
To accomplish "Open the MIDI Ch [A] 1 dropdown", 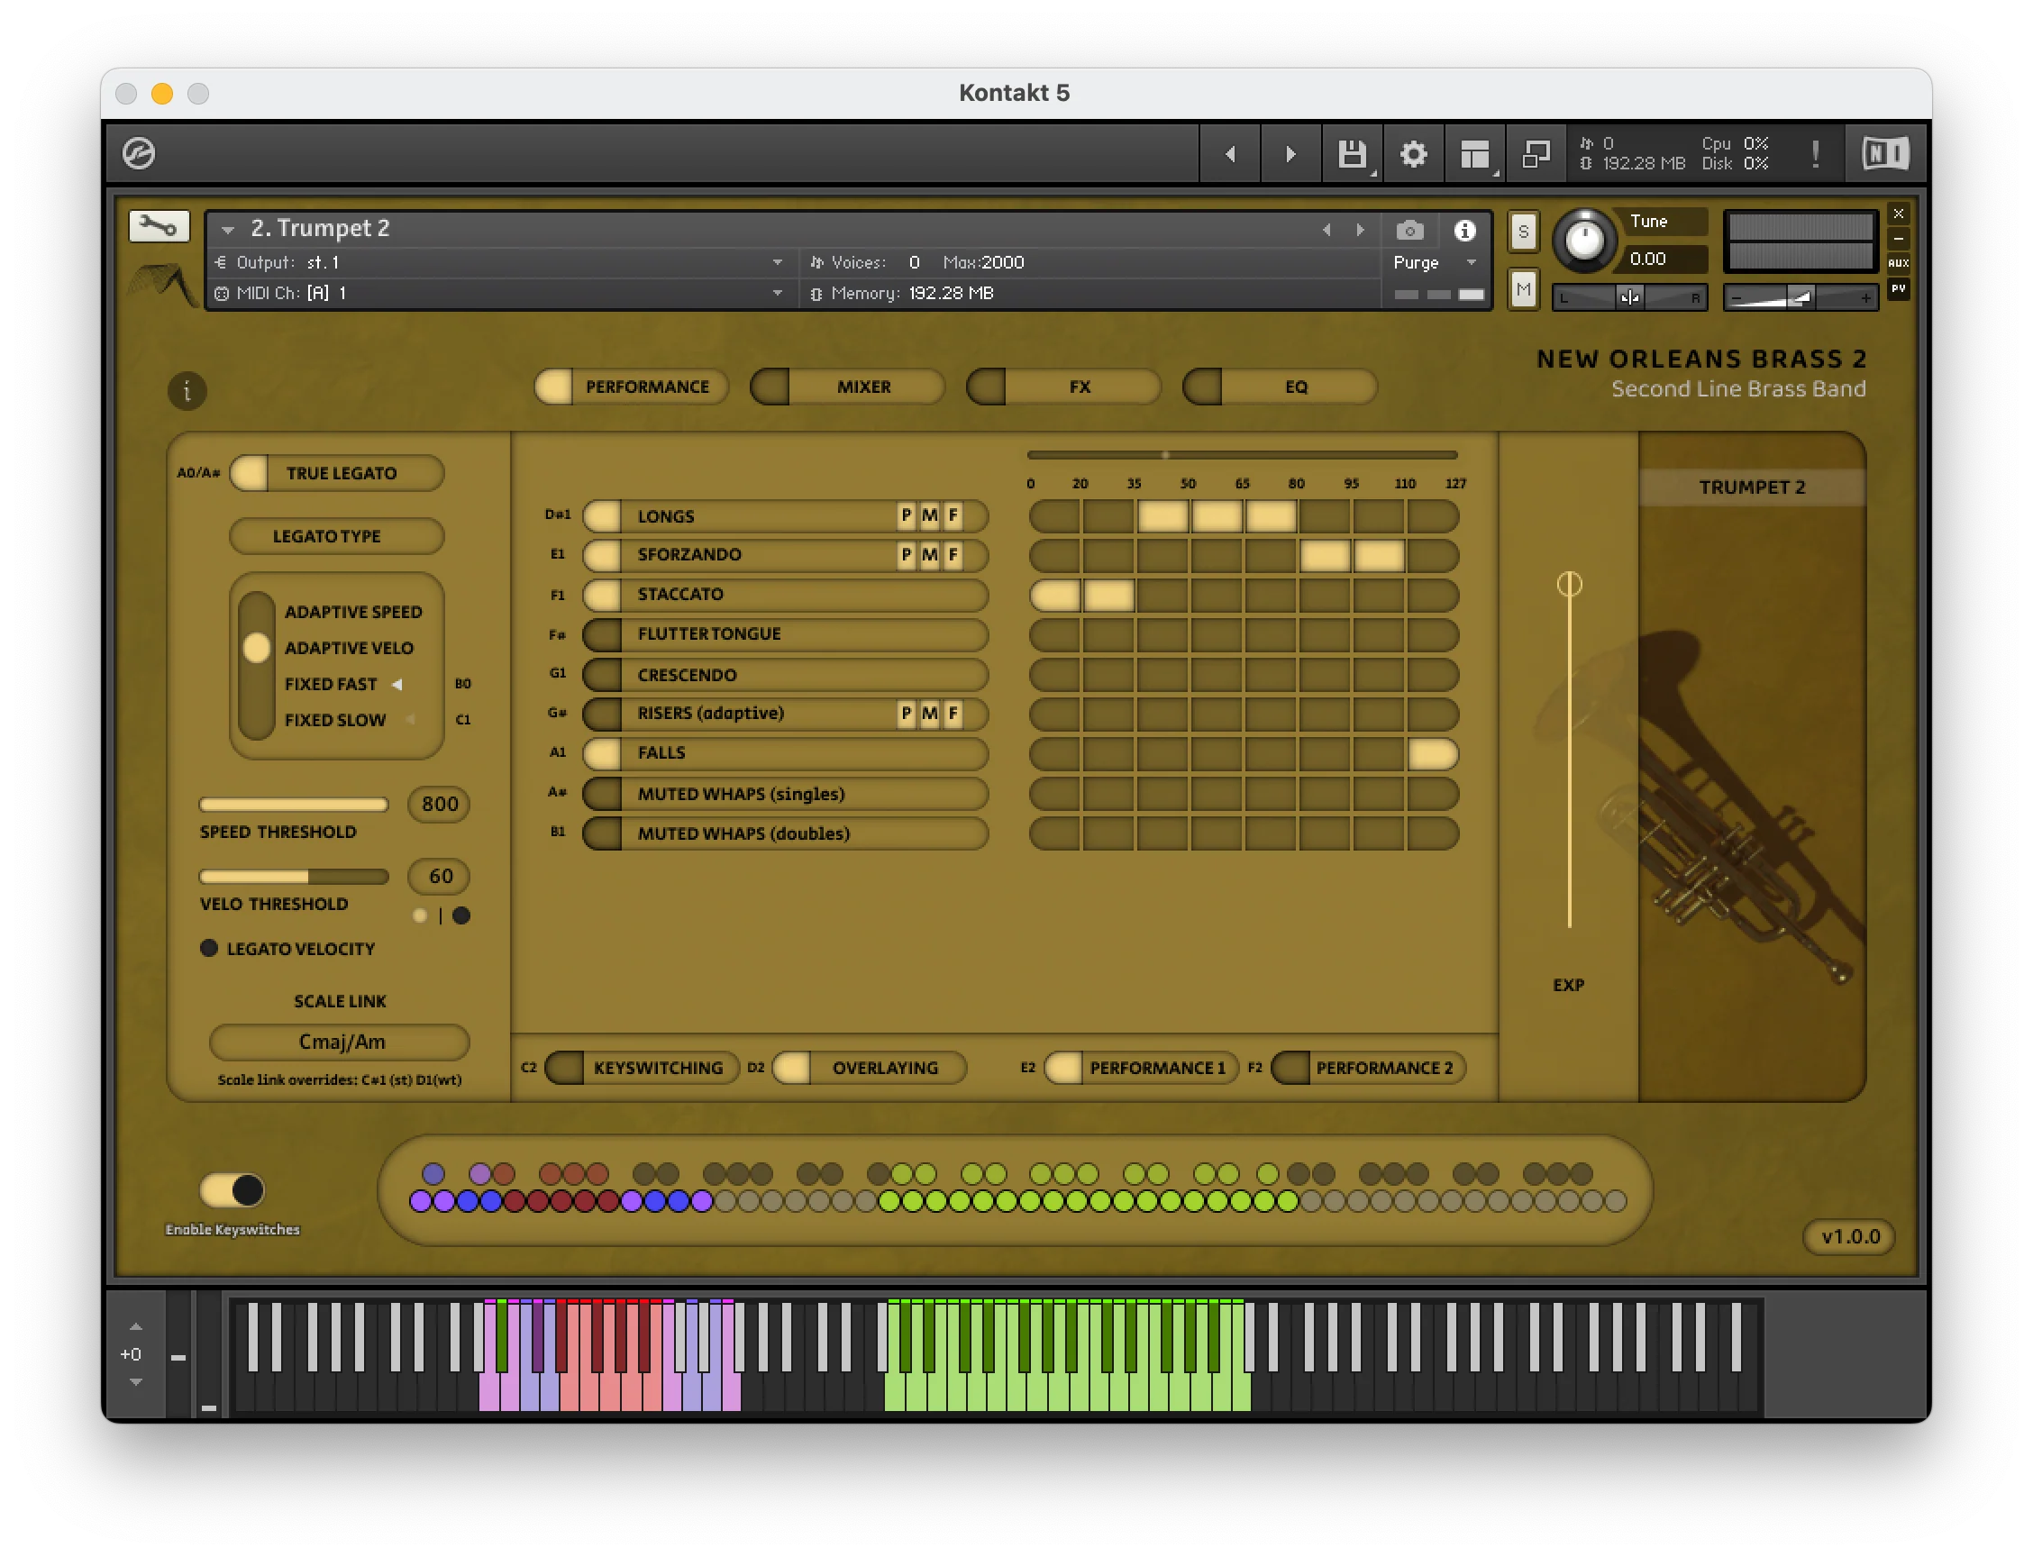I will (x=777, y=293).
